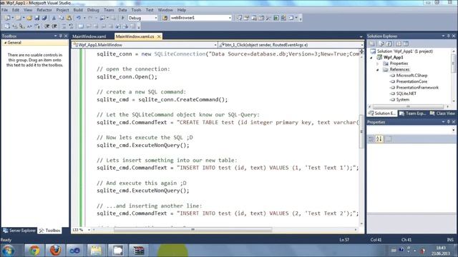The width and height of the screenshot is (458, 257).
Task: Click the Find in Files icon beside webBrowser1
Action: (165, 18)
